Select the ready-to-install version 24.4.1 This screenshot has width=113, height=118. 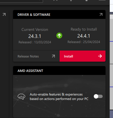[x=84, y=36]
